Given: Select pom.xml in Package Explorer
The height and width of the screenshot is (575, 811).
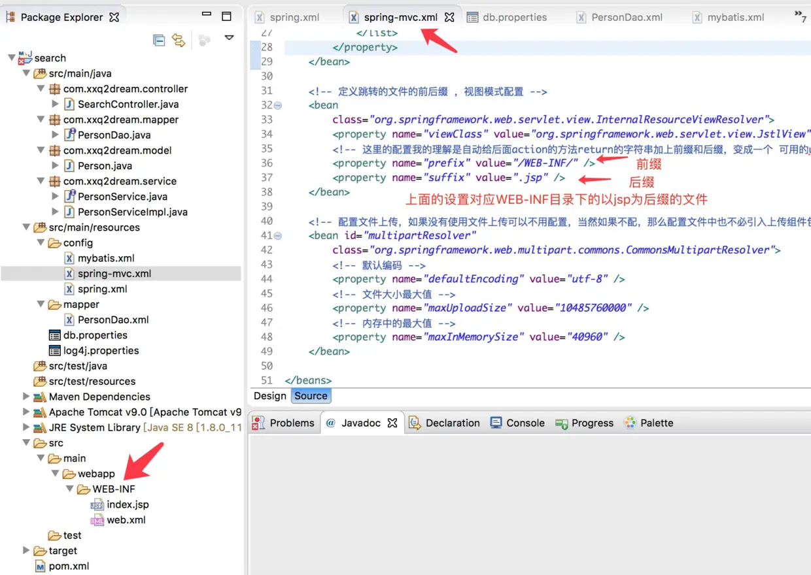Looking at the screenshot, I should pyautogui.click(x=69, y=566).
